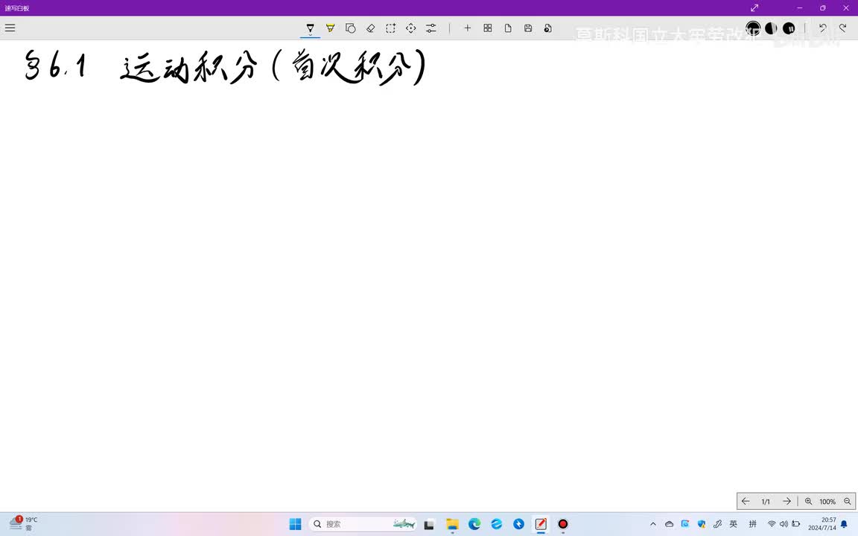858x536 pixels.
Task: Open the Wi-Fi network tray icon
Action: [772, 524]
